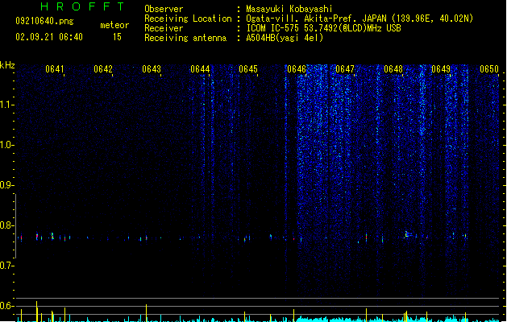Image resolution: width=507 pixels, height=322 pixels.
Task: Click the kHz axis unit label
Action: (7, 65)
